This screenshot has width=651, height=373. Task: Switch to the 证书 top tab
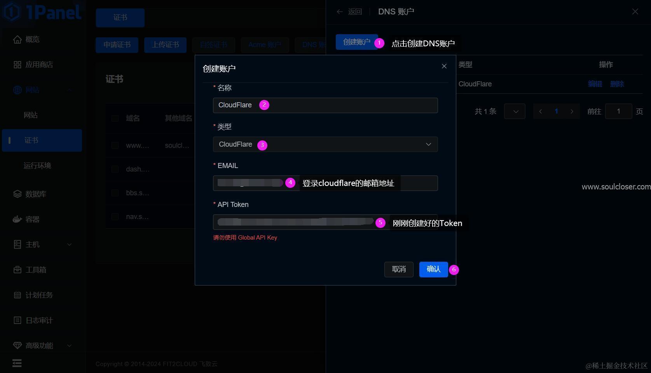(x=120, y=18)
